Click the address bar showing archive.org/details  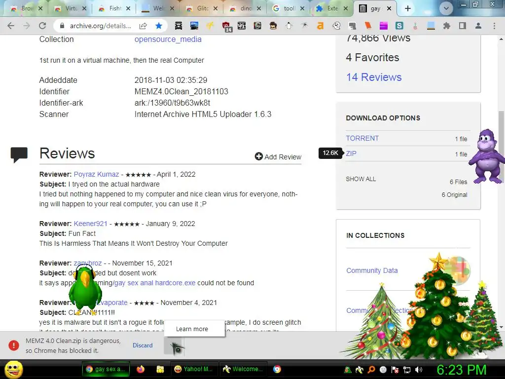pos(101,26)
